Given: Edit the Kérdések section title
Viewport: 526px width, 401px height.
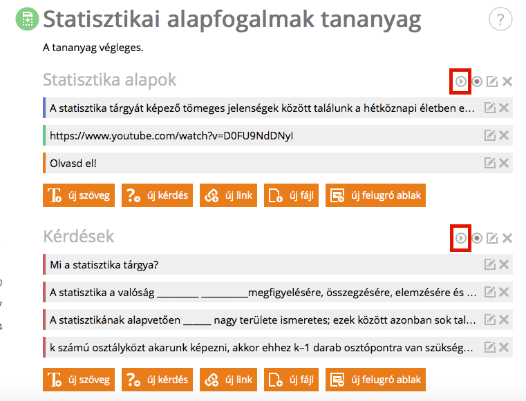Looking at the screenshot, I should pyautogui.click(x=491, y=238).
